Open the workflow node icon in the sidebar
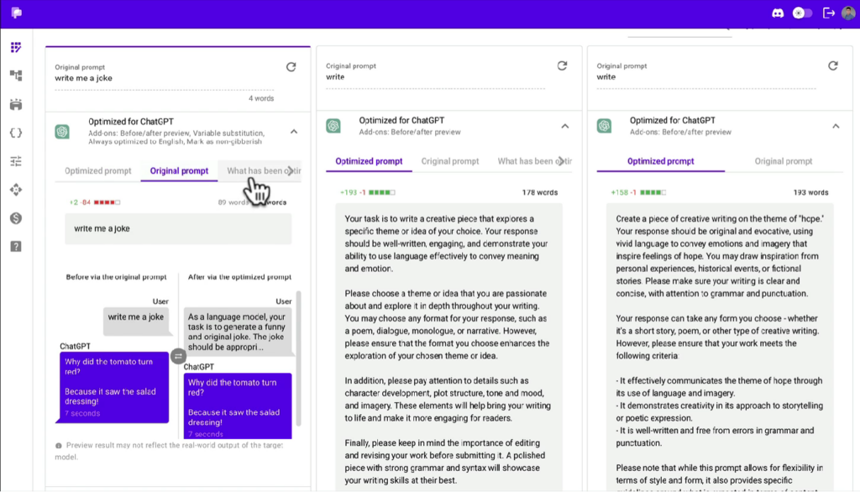The image size is (860, 492). coord(15,77)
